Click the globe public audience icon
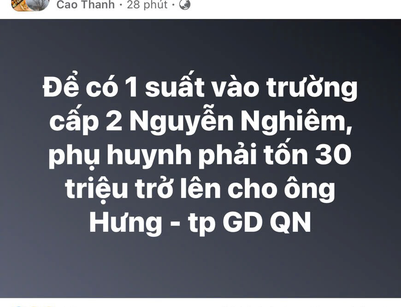This screenshot has width=401, height=307. point(185,5)
